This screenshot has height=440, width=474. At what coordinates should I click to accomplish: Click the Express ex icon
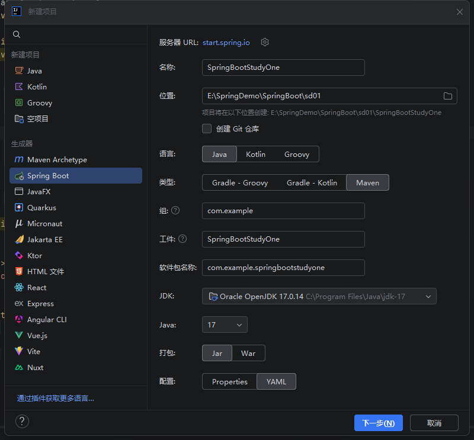[x=19, y=303]
